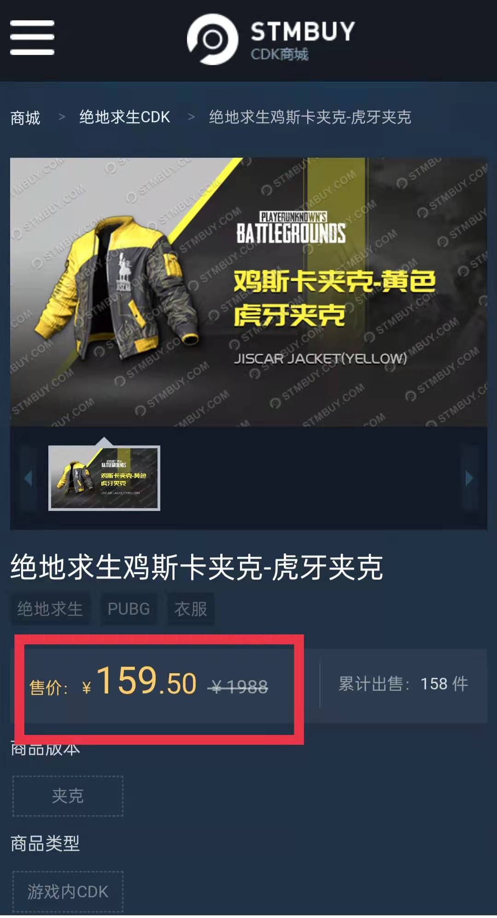Go to 商城 breadcrumb link

25,118
